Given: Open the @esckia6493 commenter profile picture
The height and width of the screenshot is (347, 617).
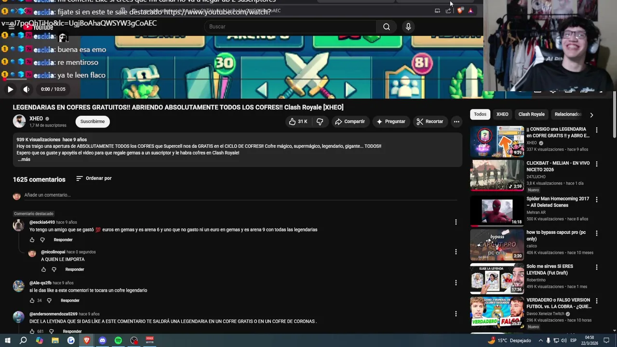Looking at the screenshot, I should tap(18, 226).
